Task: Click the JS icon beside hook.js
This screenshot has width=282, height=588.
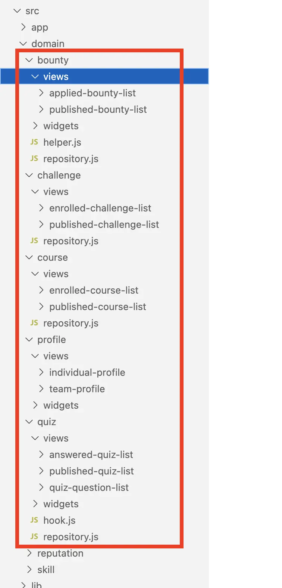Action: pyautogui.click(x=34, y=520)
